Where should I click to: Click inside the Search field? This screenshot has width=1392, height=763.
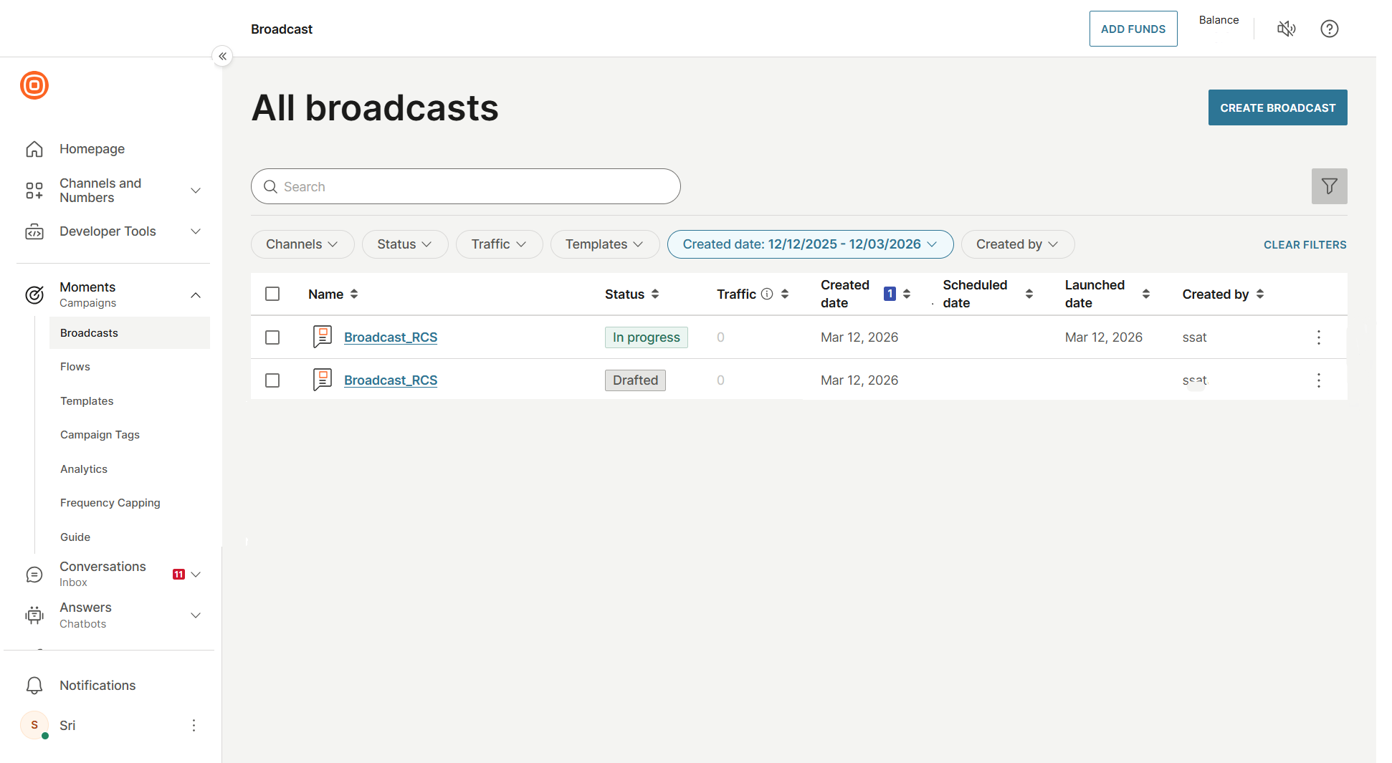465,186
